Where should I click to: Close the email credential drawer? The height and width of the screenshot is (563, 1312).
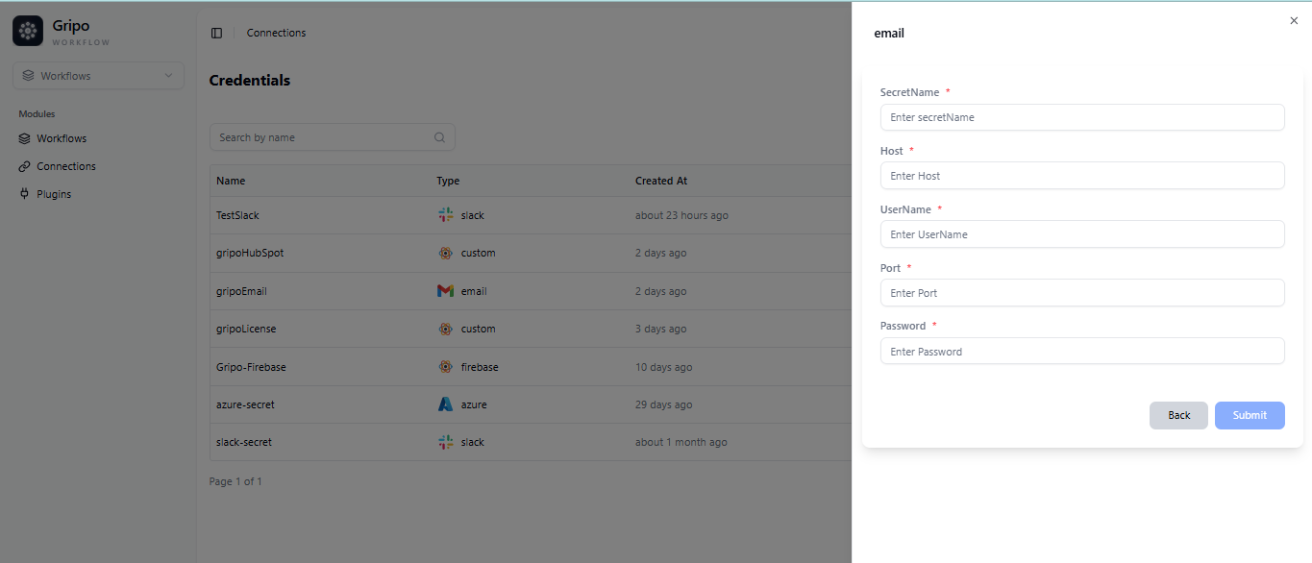pyautogui.click(x=1294, y=19)
